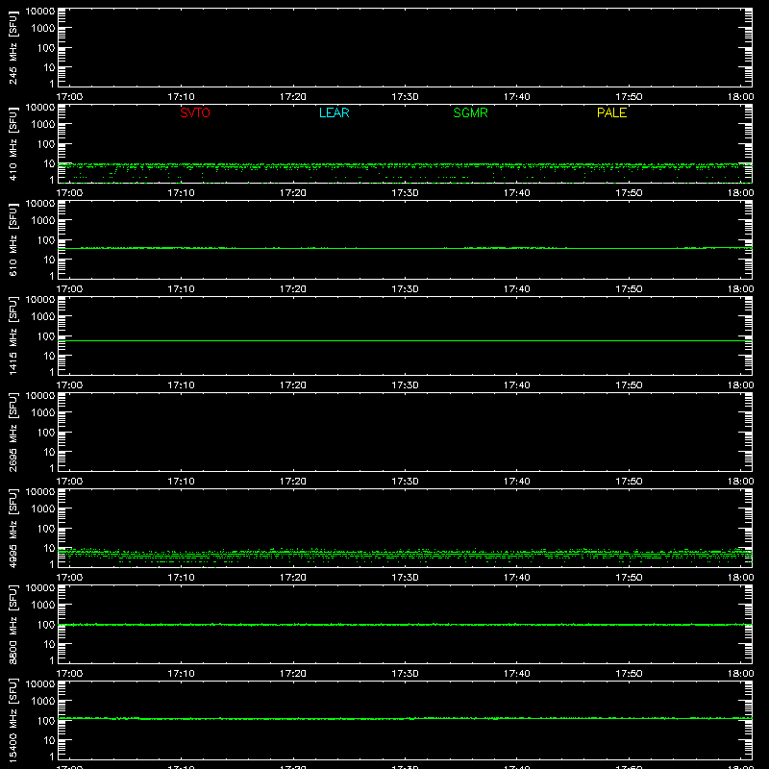Click the 10000 y-axis value on 245 MHz panel
Viewport: 769px width, 769px height.
point(40,12)
